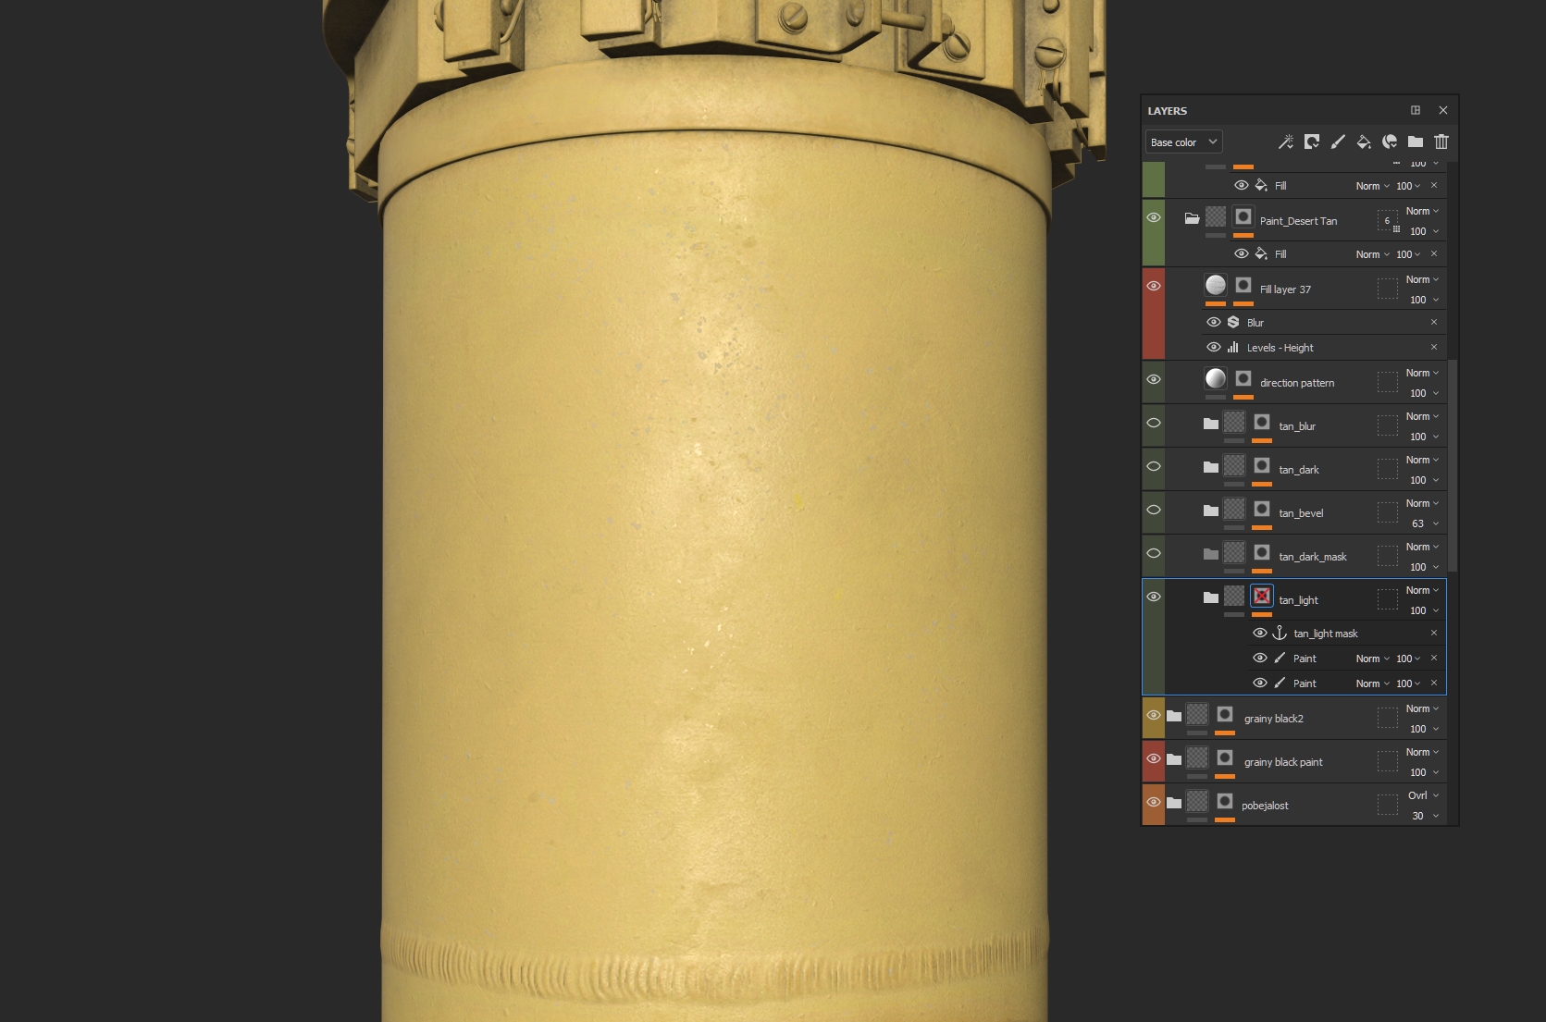Delete the second Paint effect under tan_light
The image size is (1546, 1022).
(x=1434, y=683)
